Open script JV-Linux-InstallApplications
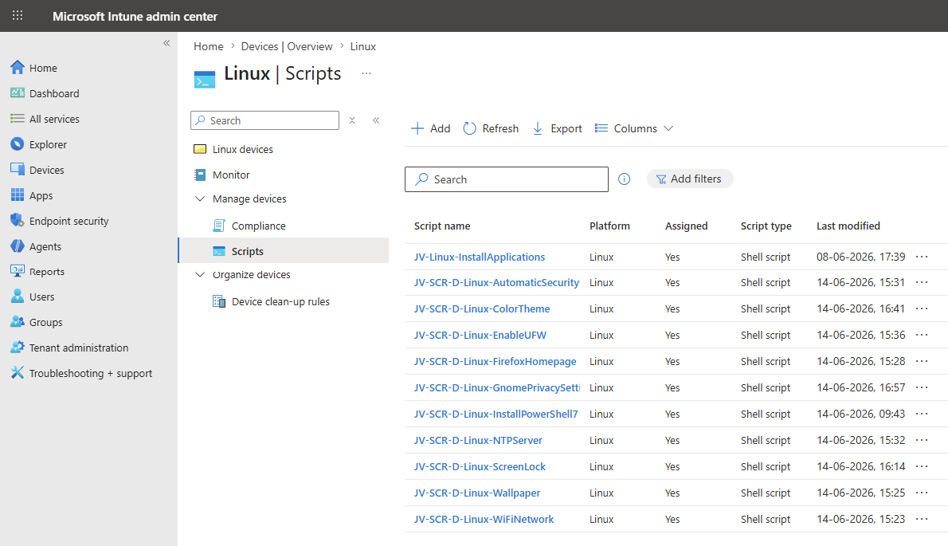Viewport: 948px width, 546px height. (480, 257)
